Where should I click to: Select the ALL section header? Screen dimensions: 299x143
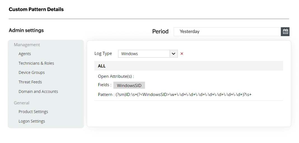tap(102, 66)
